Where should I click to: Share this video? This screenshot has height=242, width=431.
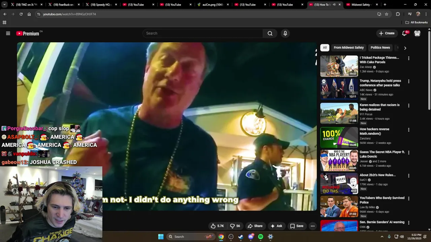[x=255, y=226]
